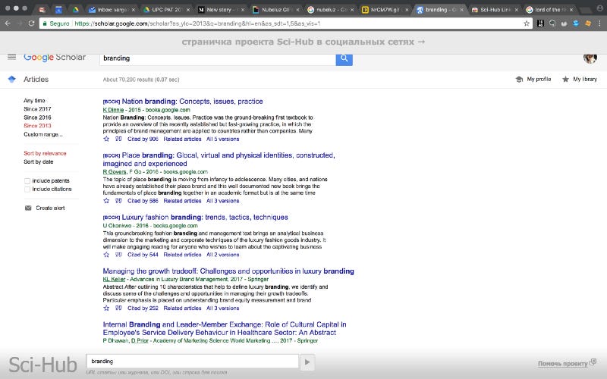This screenshot has width=607, height=379.
Task: Click the My library star icon
Action: pyautogui.click(x=565, y=80)
